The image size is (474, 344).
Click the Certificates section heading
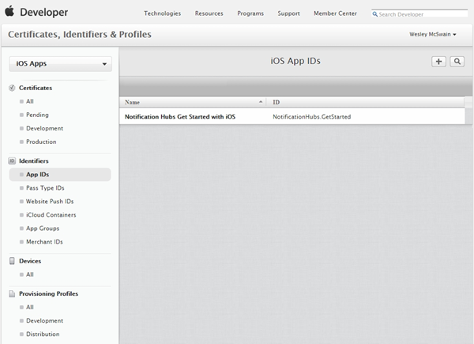[36, 88]
